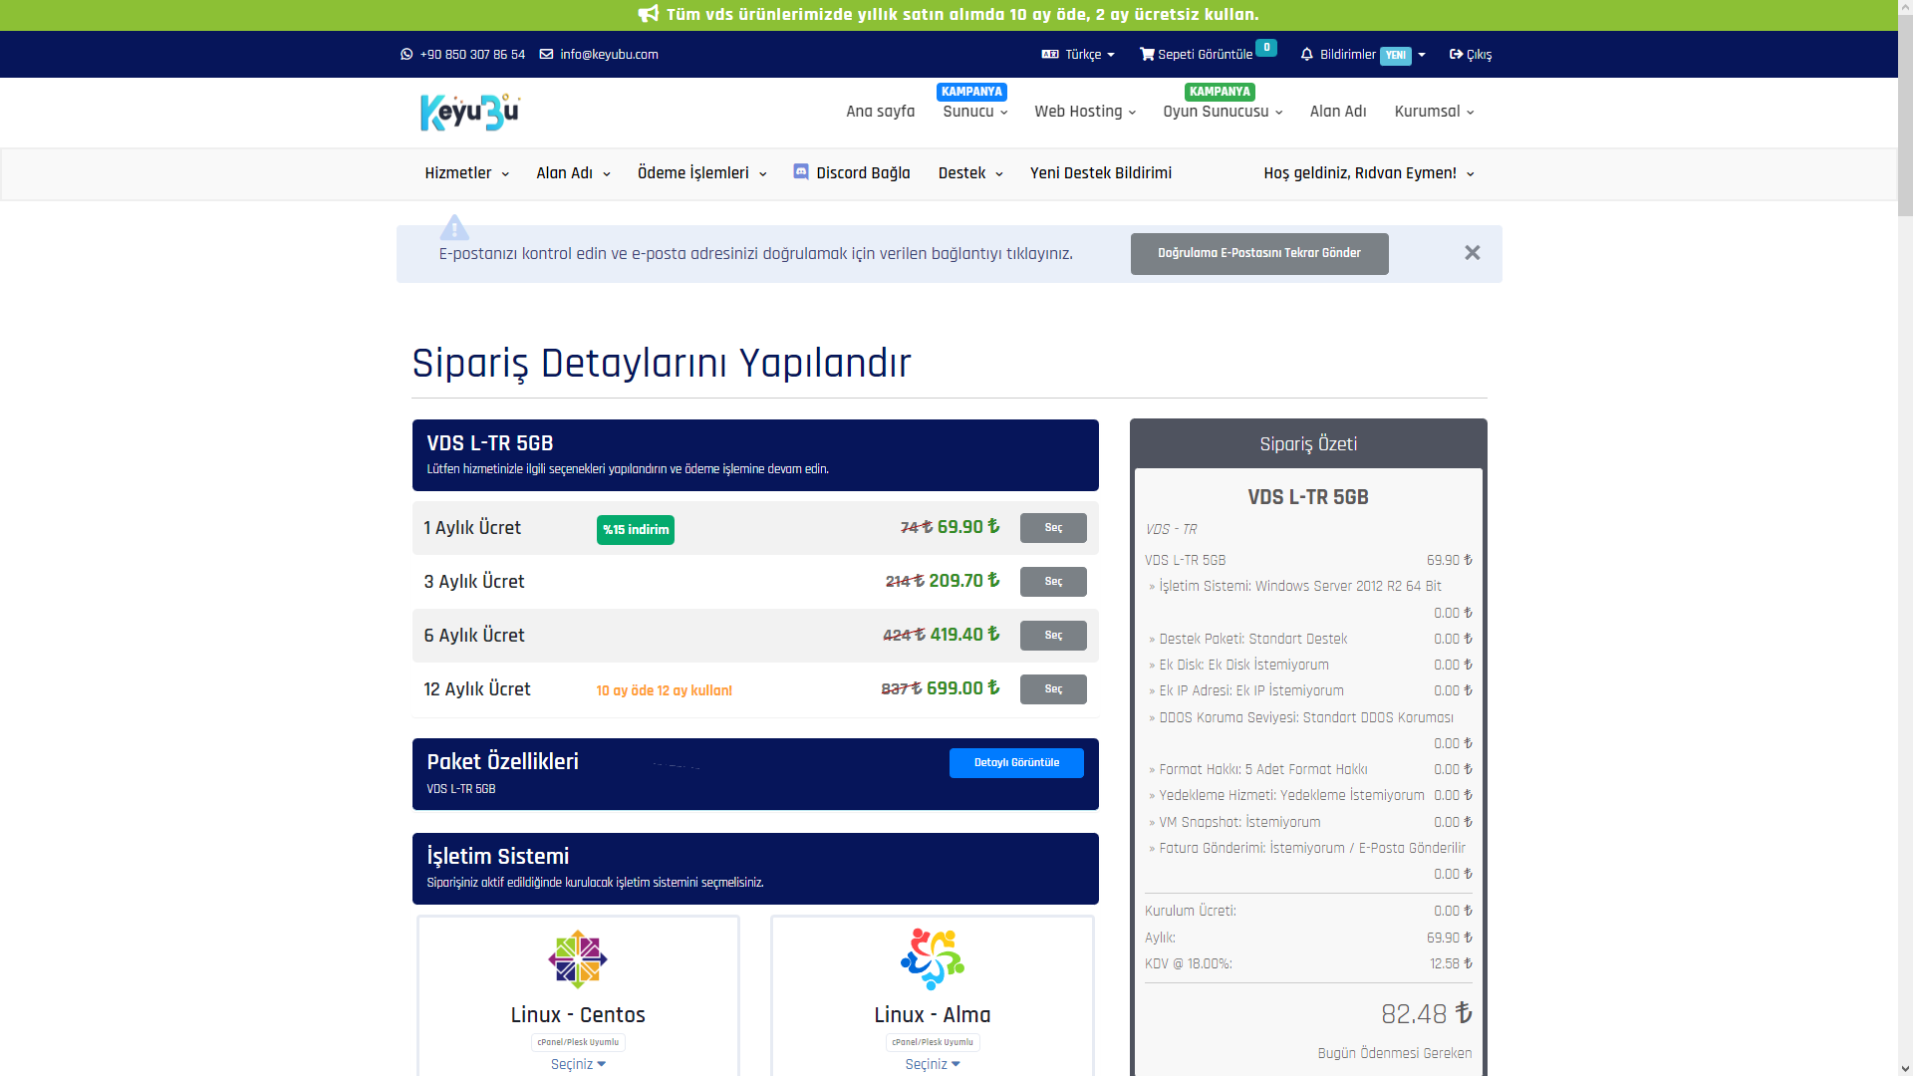Click the notifications bell icon
This screenshot has height=1076, width=1913.
click(1307, 55)
